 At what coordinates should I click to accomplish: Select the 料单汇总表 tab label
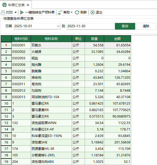coord(16,5)
